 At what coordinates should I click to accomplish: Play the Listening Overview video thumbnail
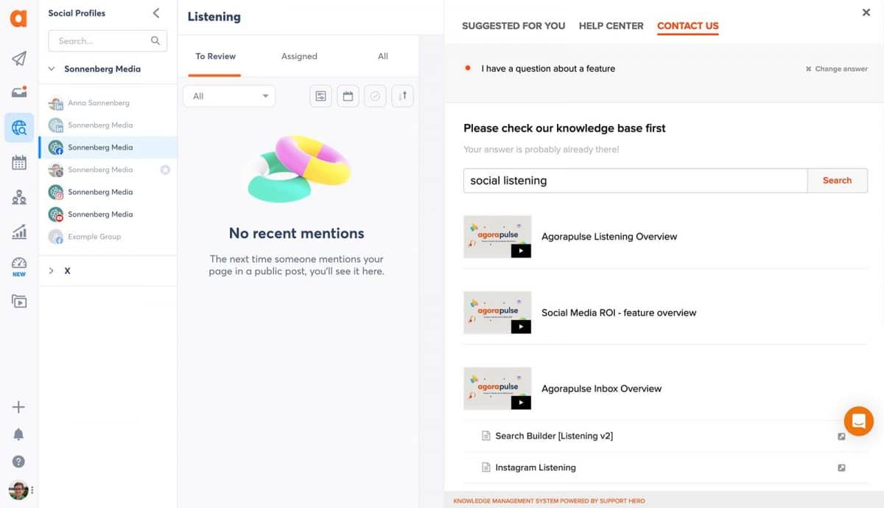click(497, 237)
